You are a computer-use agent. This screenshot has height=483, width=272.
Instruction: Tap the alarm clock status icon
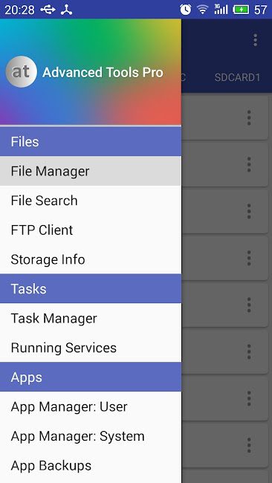coord(186,10)
